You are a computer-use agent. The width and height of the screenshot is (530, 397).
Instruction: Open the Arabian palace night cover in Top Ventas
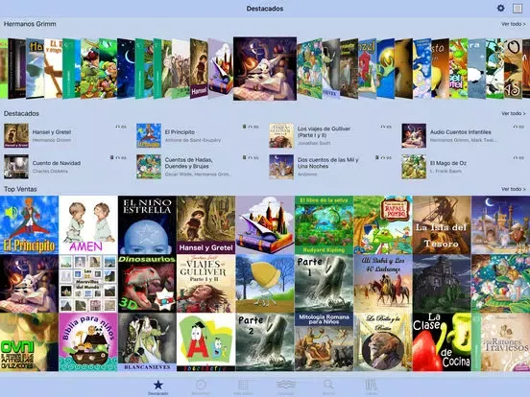click(501, 224)
